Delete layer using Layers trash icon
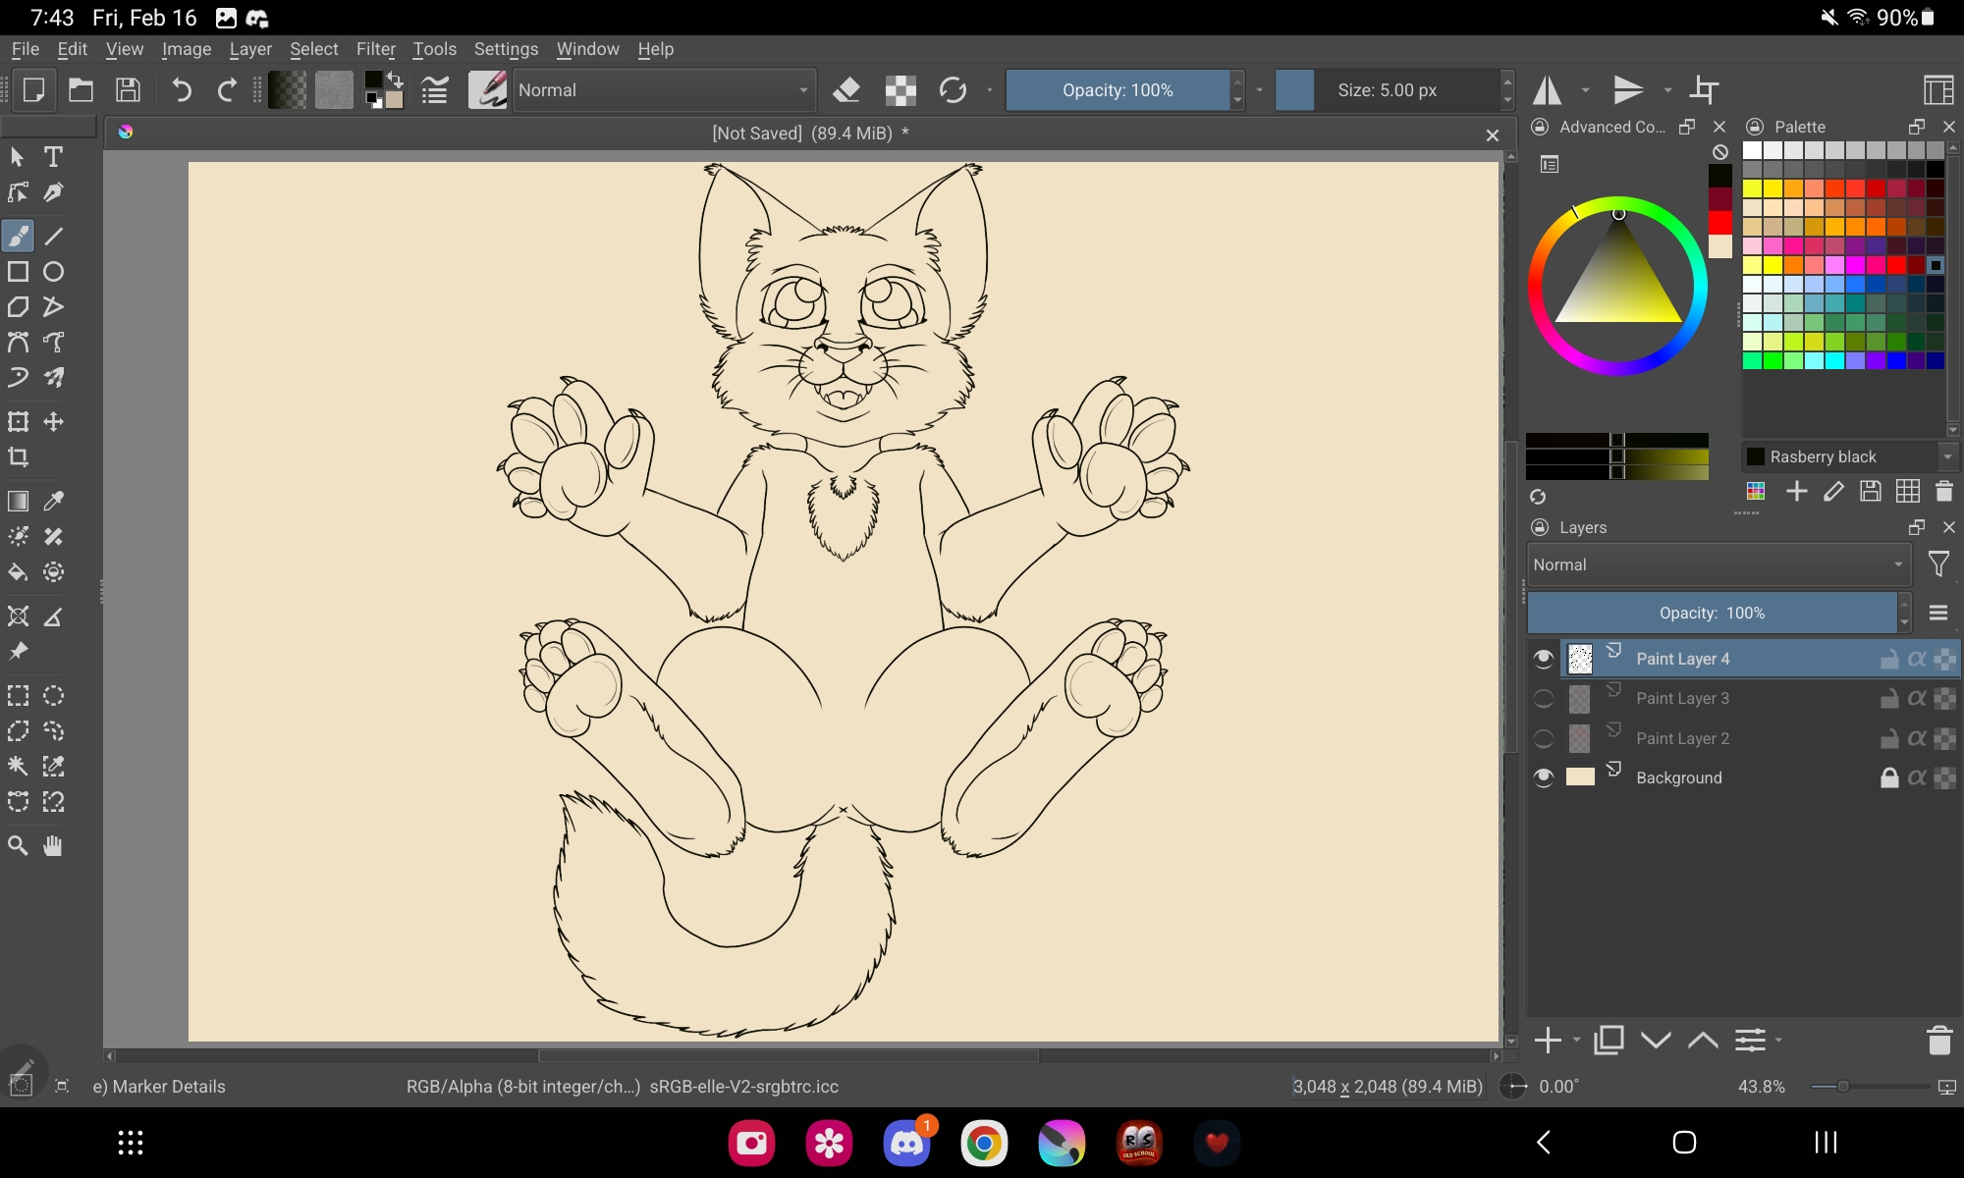This screenshot has width=1964, height=1178. (x=1938, y=1041)
